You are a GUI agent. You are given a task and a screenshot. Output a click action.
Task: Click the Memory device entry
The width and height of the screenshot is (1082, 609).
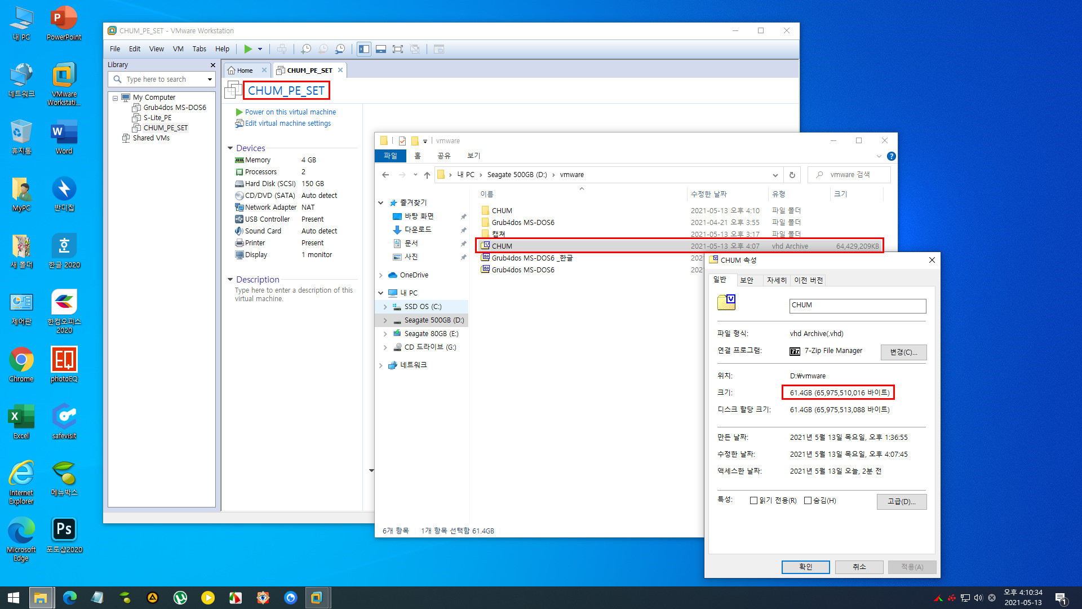tap(258, 160)
